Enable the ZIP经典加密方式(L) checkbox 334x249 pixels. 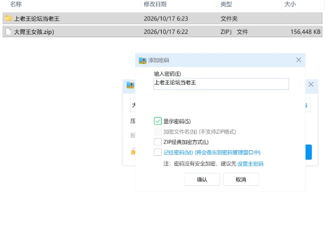[158, 142]
